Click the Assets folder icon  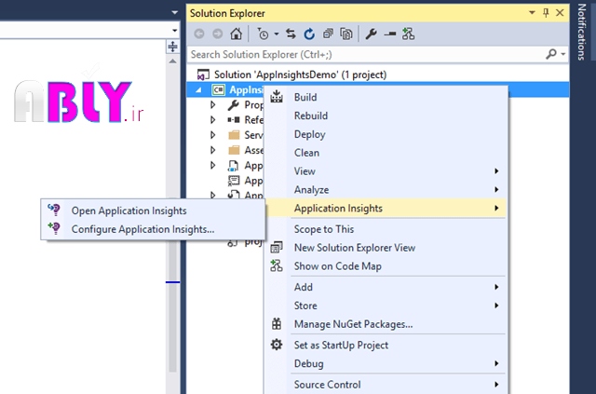234,150
